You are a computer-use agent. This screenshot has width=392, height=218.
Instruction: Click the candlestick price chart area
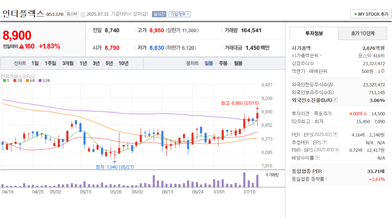130,126
